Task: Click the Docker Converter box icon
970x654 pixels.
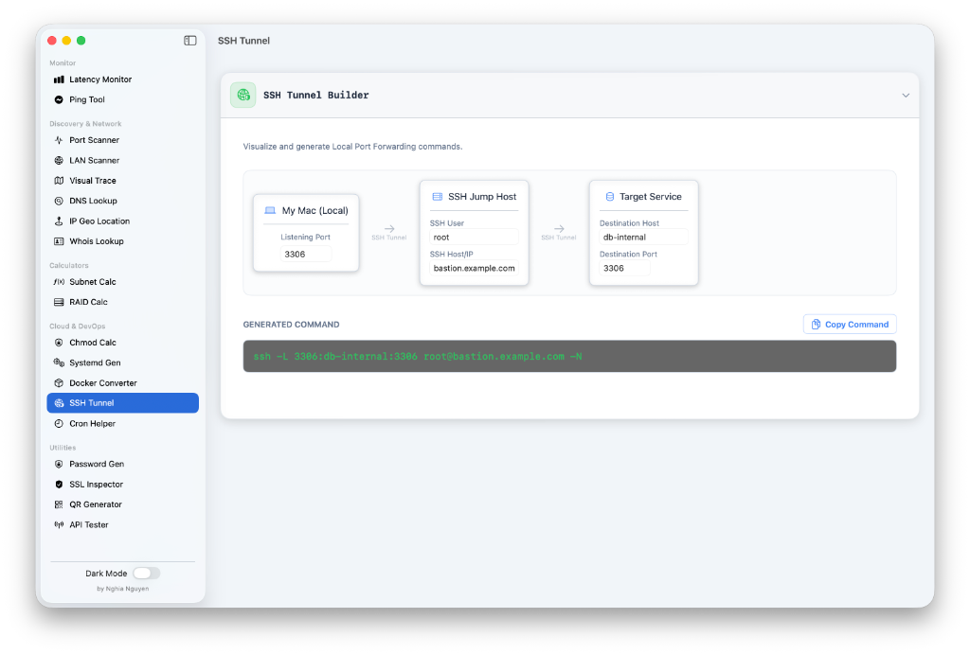Action: click(59, 383)
